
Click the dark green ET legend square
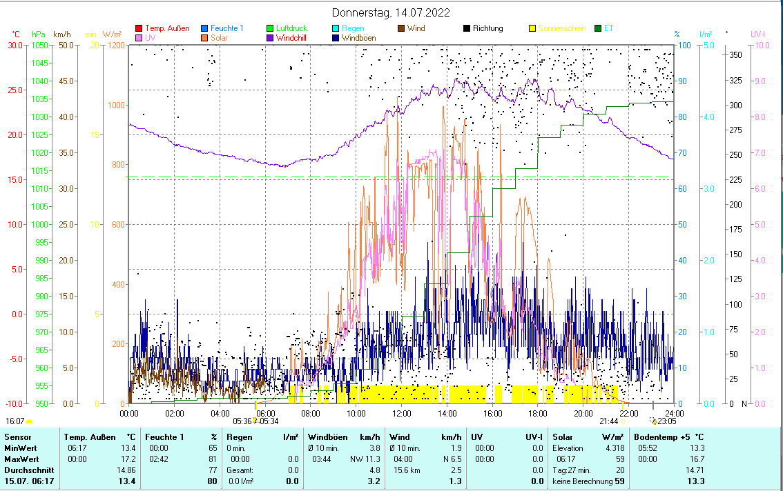[598, 29]
